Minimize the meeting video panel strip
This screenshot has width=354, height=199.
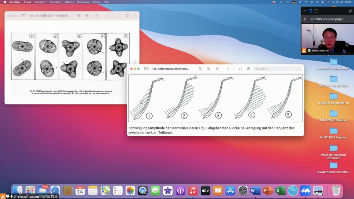coord(305,11)
